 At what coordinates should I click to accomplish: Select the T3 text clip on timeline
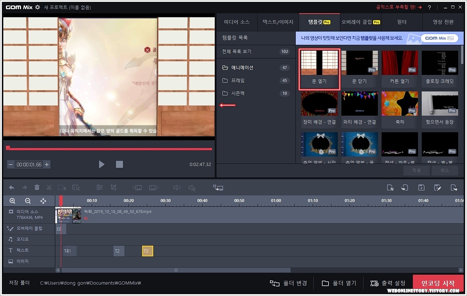click(x=147, y=251)
